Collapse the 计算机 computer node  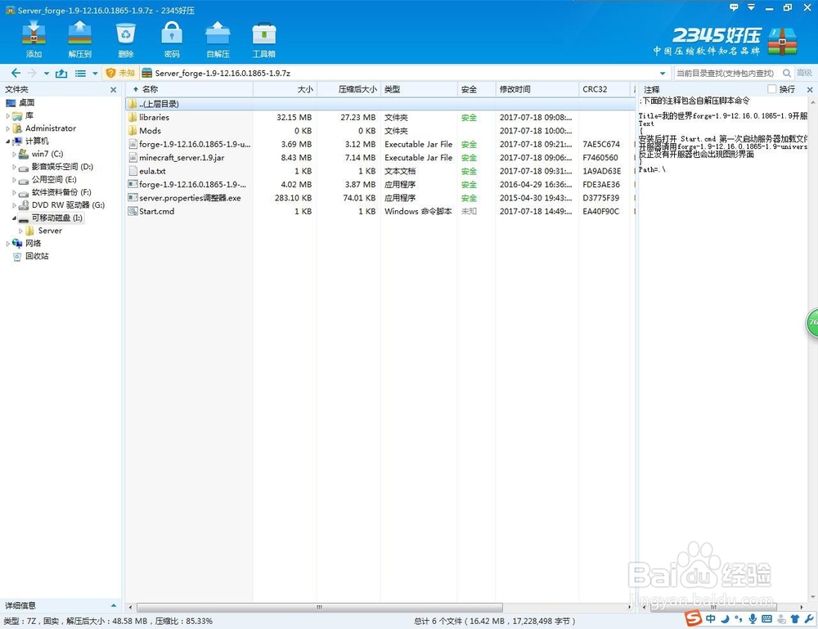pyautogui.click(x=8, y=142)
